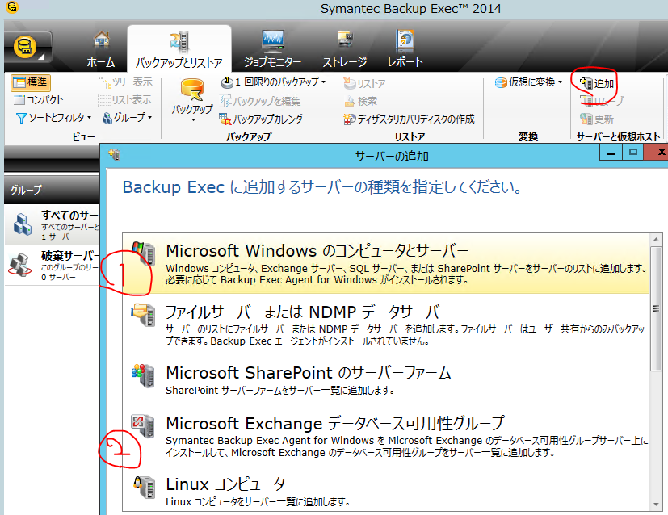Click the 1 回限りのバックアップ clock icon
This screenshot has height=515, width=668.
point(227,82)
